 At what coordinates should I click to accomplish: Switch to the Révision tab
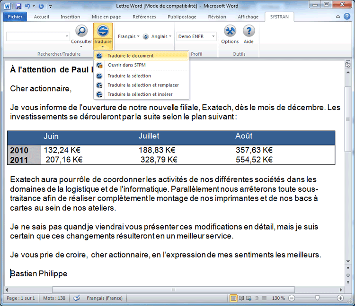217,17
